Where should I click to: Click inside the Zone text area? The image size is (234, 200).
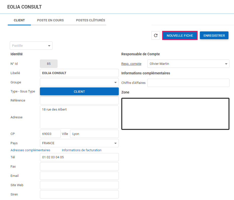tap(175, 114)
